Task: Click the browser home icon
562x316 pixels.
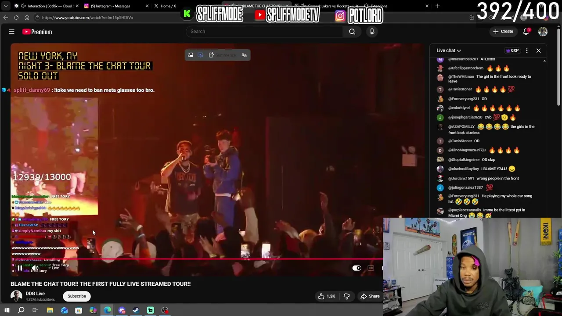Action: coord(27,18)
